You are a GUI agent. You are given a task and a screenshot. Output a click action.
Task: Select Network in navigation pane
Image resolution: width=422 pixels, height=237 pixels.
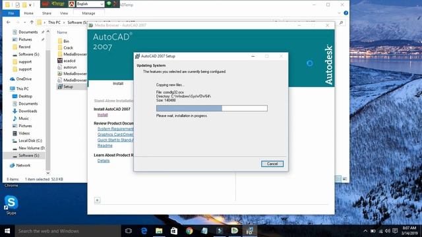[x=23, y=165]
